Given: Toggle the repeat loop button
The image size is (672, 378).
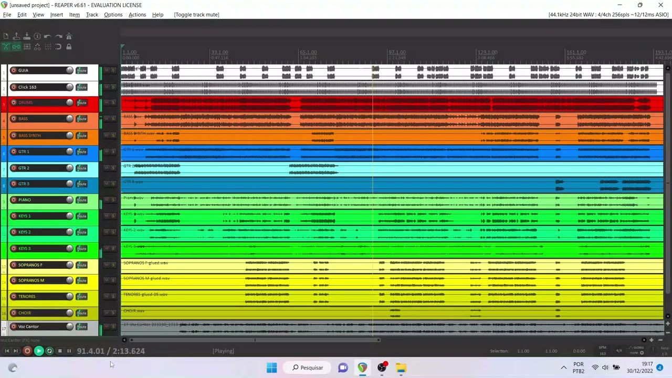Looking at the screenshot, I should click(49, 351).
